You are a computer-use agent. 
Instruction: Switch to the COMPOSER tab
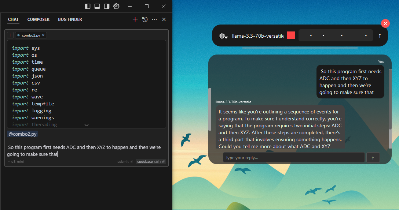click(39, 19)
